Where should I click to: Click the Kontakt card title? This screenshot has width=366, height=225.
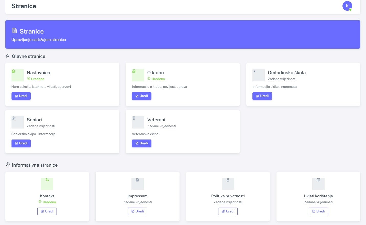47,196
